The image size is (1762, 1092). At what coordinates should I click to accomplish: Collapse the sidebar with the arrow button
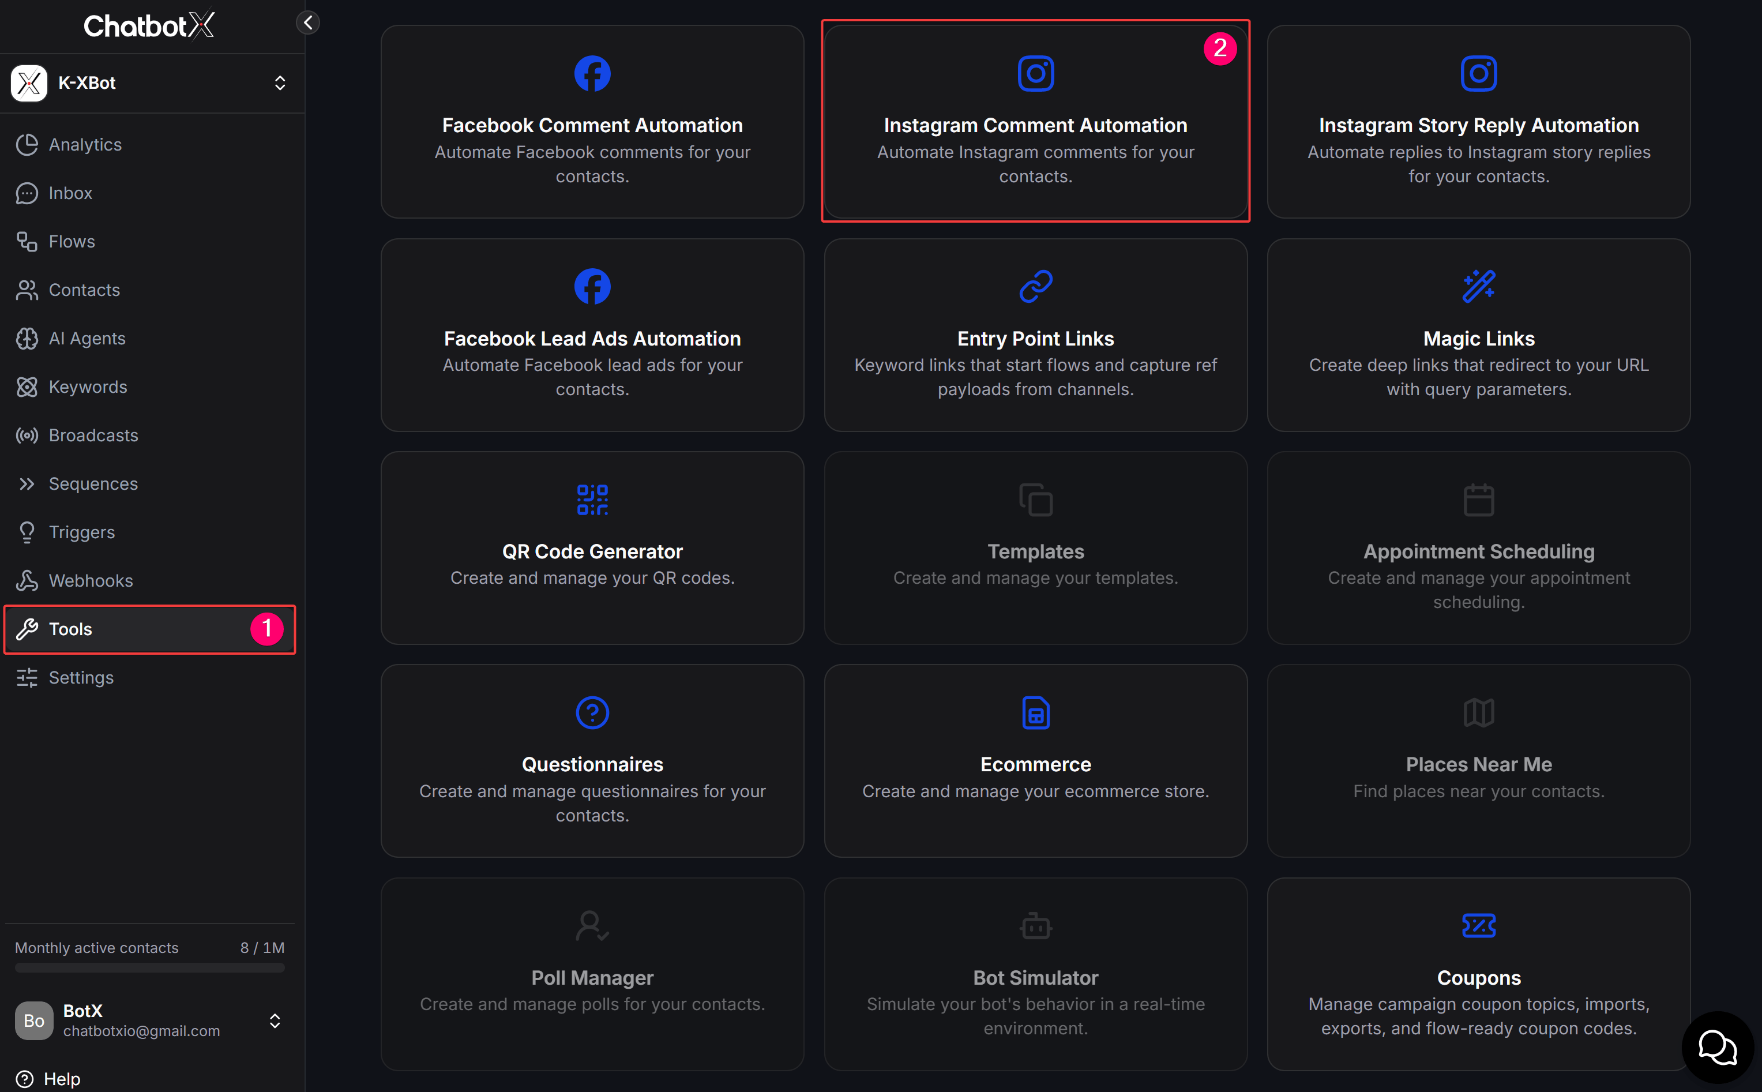[309, 22]
